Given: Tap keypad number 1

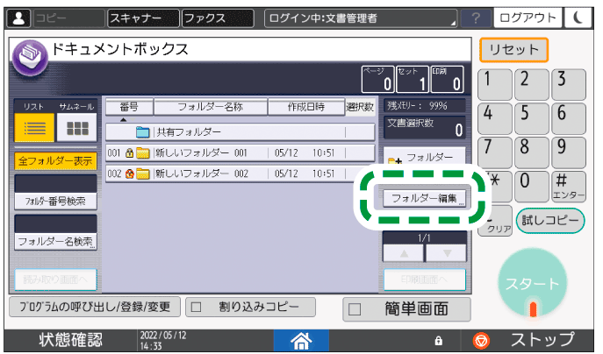Looking at the screenshot, I should 495,84.
